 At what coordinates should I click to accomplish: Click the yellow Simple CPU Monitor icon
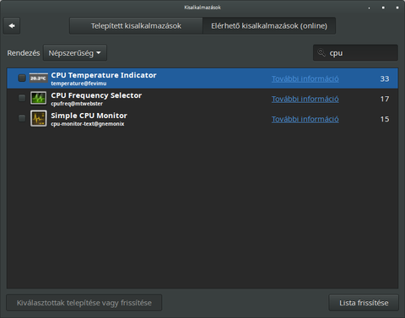point(39,118)
